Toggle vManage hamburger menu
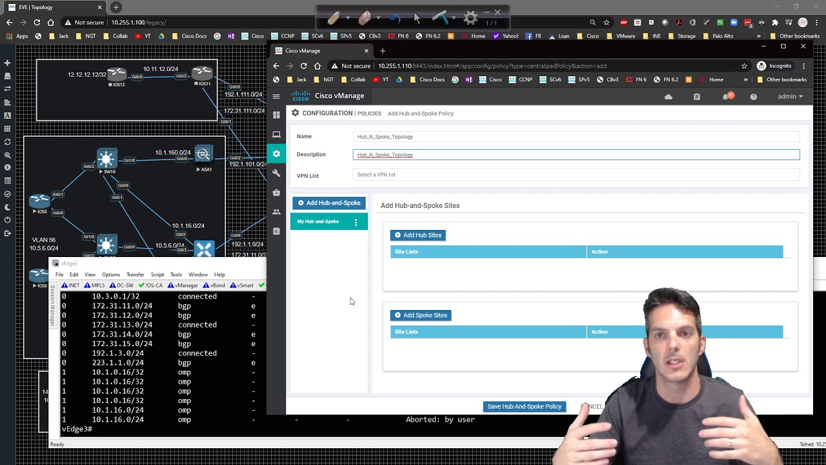 (276, 96)
